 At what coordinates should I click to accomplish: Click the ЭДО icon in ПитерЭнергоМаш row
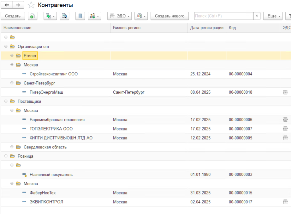tap(285, 92)
